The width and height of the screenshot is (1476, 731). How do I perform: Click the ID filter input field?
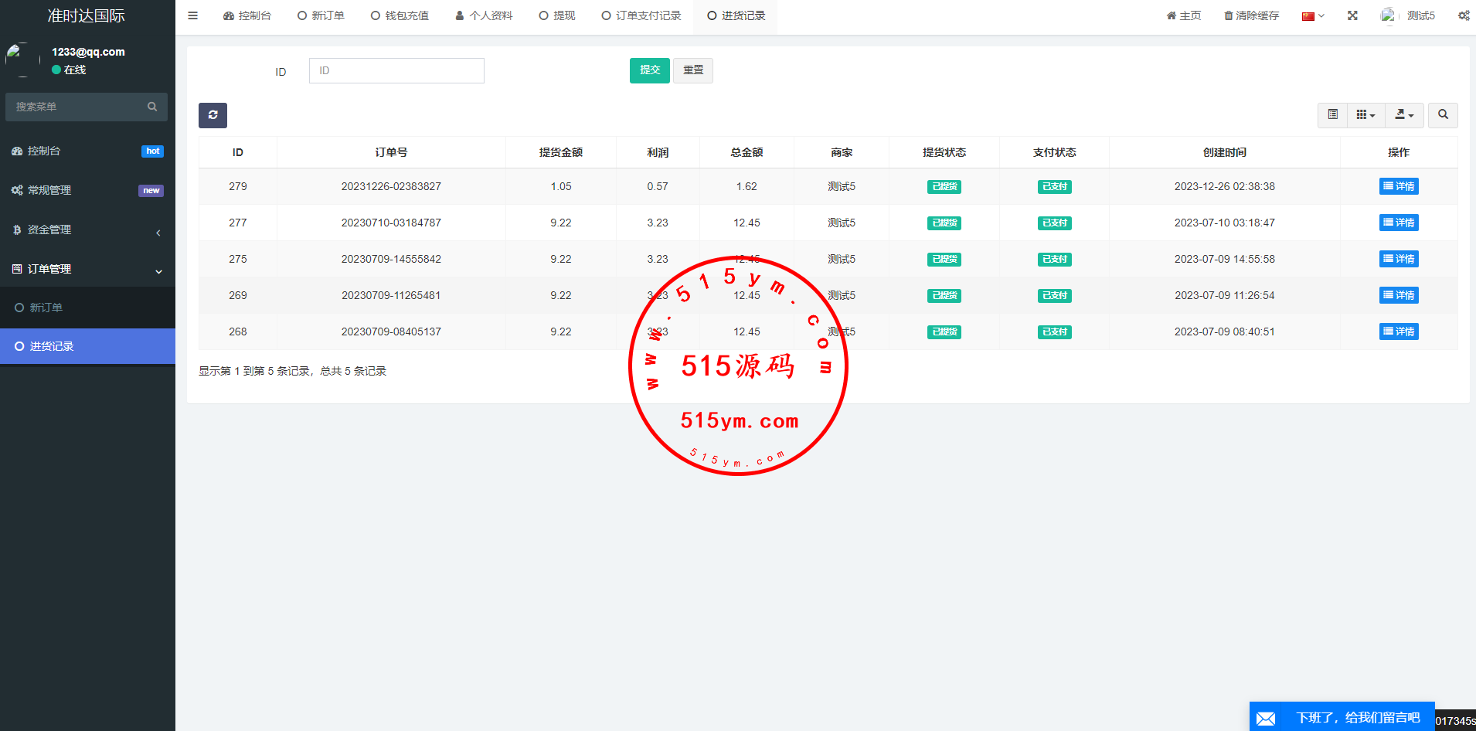coord(396,70)
